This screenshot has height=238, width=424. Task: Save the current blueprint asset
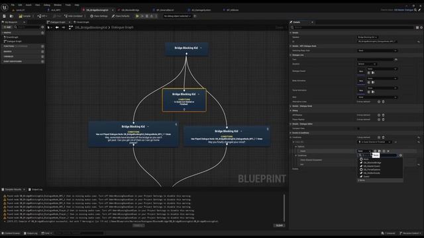[x=5, y=16]
